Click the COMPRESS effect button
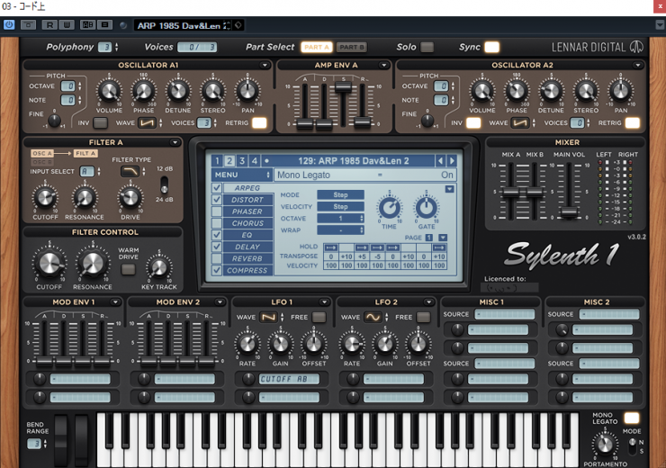The width and height of the screenshot is (666, 468). click(x=247, y=270)
